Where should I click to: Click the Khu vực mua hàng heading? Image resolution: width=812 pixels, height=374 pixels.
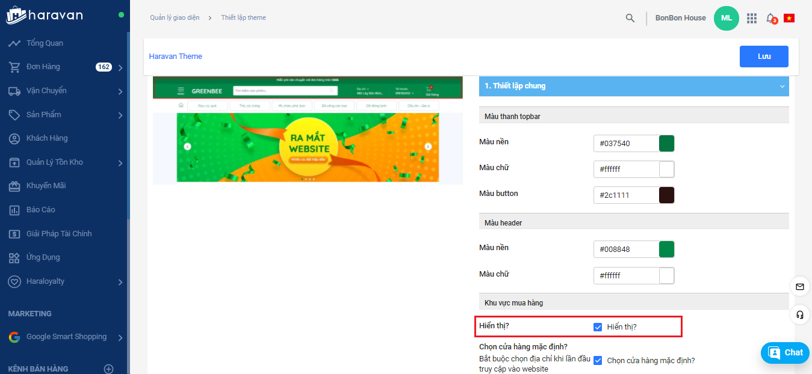pos(513,303)
